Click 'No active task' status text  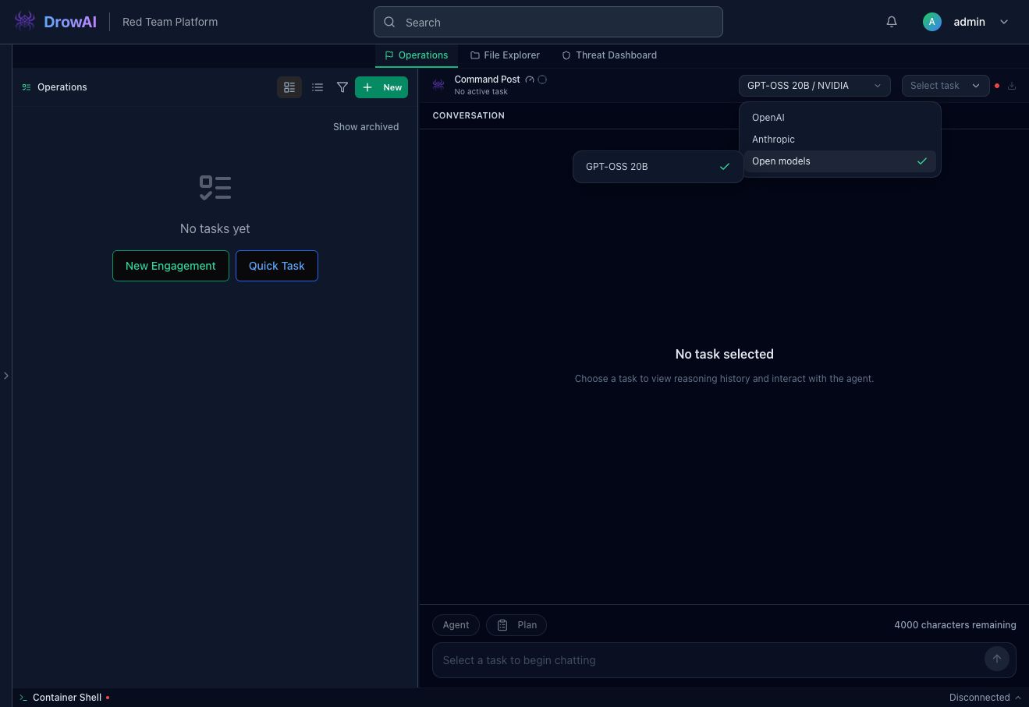click(x=481, y=92)
